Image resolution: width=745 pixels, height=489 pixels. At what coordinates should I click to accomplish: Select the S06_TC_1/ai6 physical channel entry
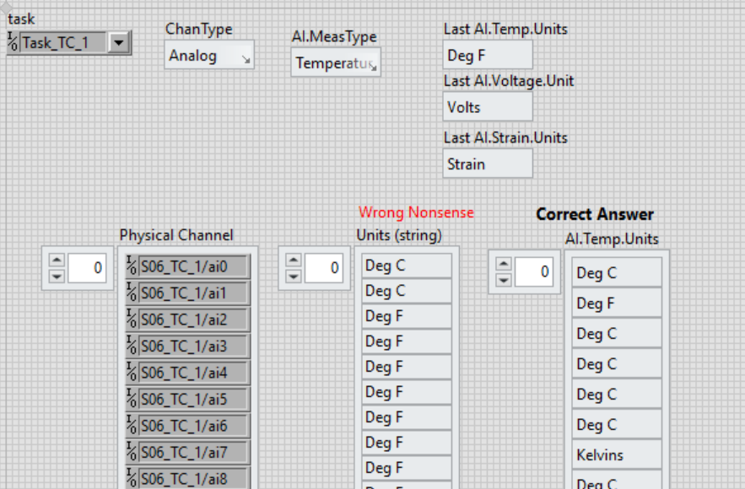click(x=193, y=427)
